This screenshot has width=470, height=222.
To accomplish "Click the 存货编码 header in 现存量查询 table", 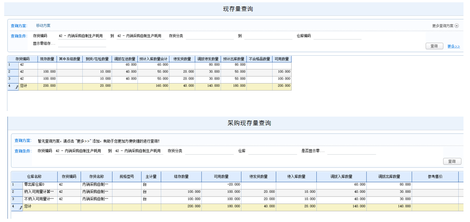I will click(x=22, y=59).
